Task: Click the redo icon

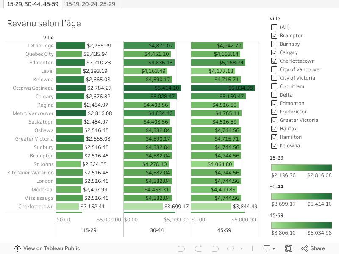Action: [x=198, y=248]
